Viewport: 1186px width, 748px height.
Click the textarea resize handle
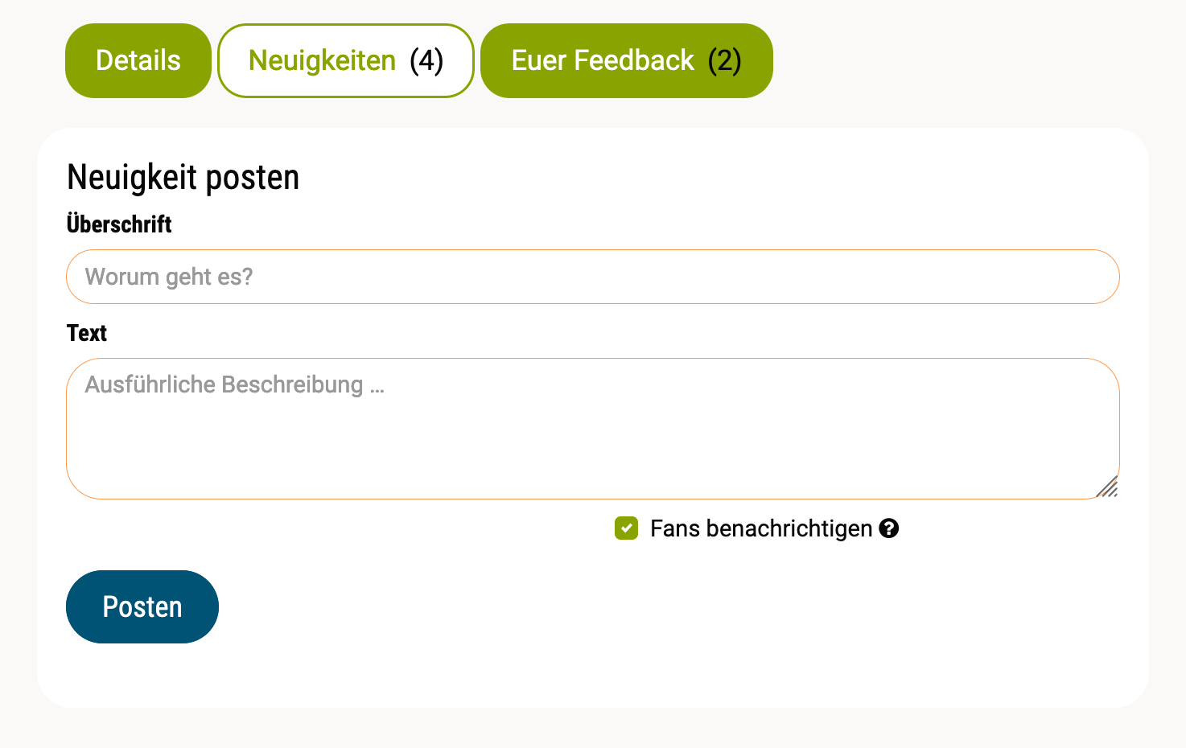point(1107,487)
